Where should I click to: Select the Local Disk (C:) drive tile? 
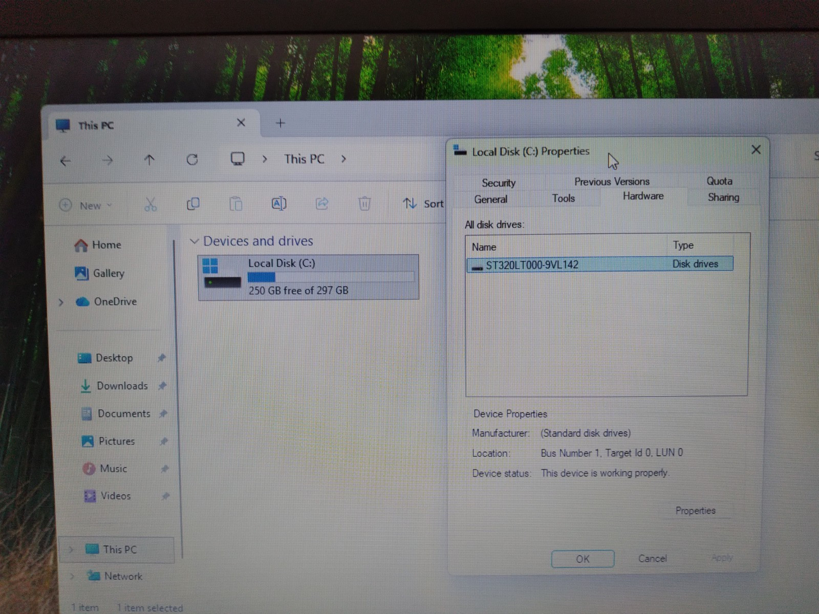pos(308,277)
